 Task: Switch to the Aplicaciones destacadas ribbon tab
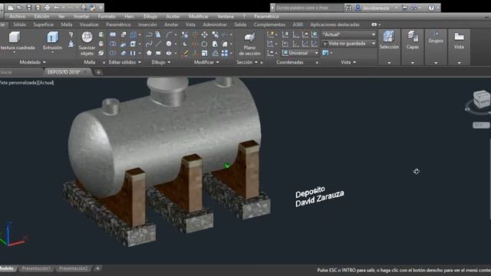click(x=334, y=25)
